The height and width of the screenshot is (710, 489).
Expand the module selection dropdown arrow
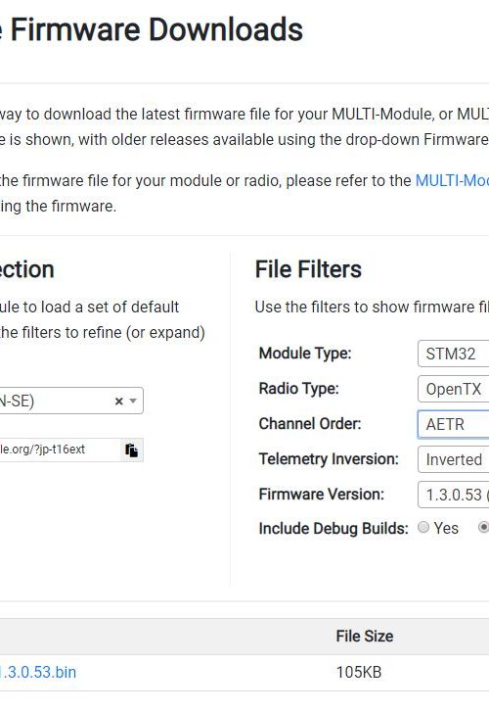pyautogui.click(x=133, y=401)
